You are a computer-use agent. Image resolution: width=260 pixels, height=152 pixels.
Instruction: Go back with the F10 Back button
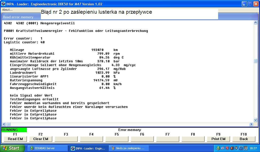click(244, 139)
